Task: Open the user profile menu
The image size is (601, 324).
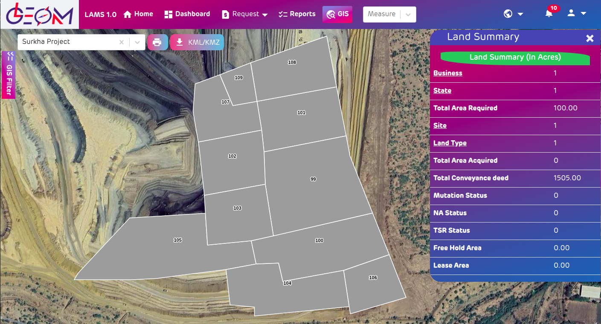Action: 577,14
